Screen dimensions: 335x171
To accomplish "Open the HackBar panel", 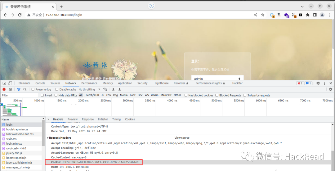I will 237,83.
